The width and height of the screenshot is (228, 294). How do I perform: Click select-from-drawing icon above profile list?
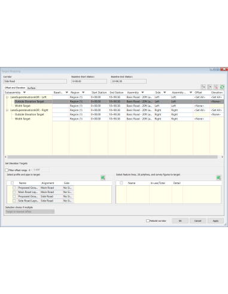[103, 177]
